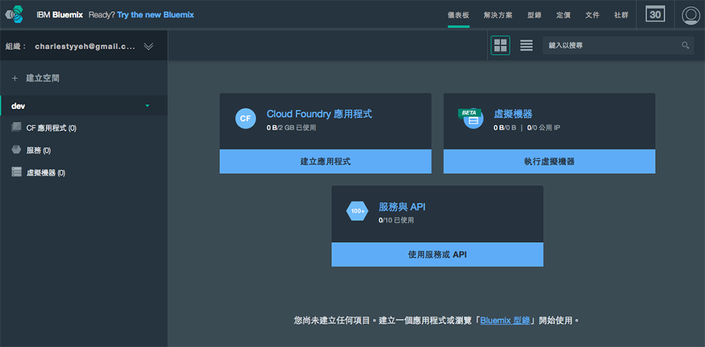Image resolution: width=705 pixels, height=347 pixels.
Task: Click the 服務 sidebar hexagon icon
Action: tap(16, 149)
